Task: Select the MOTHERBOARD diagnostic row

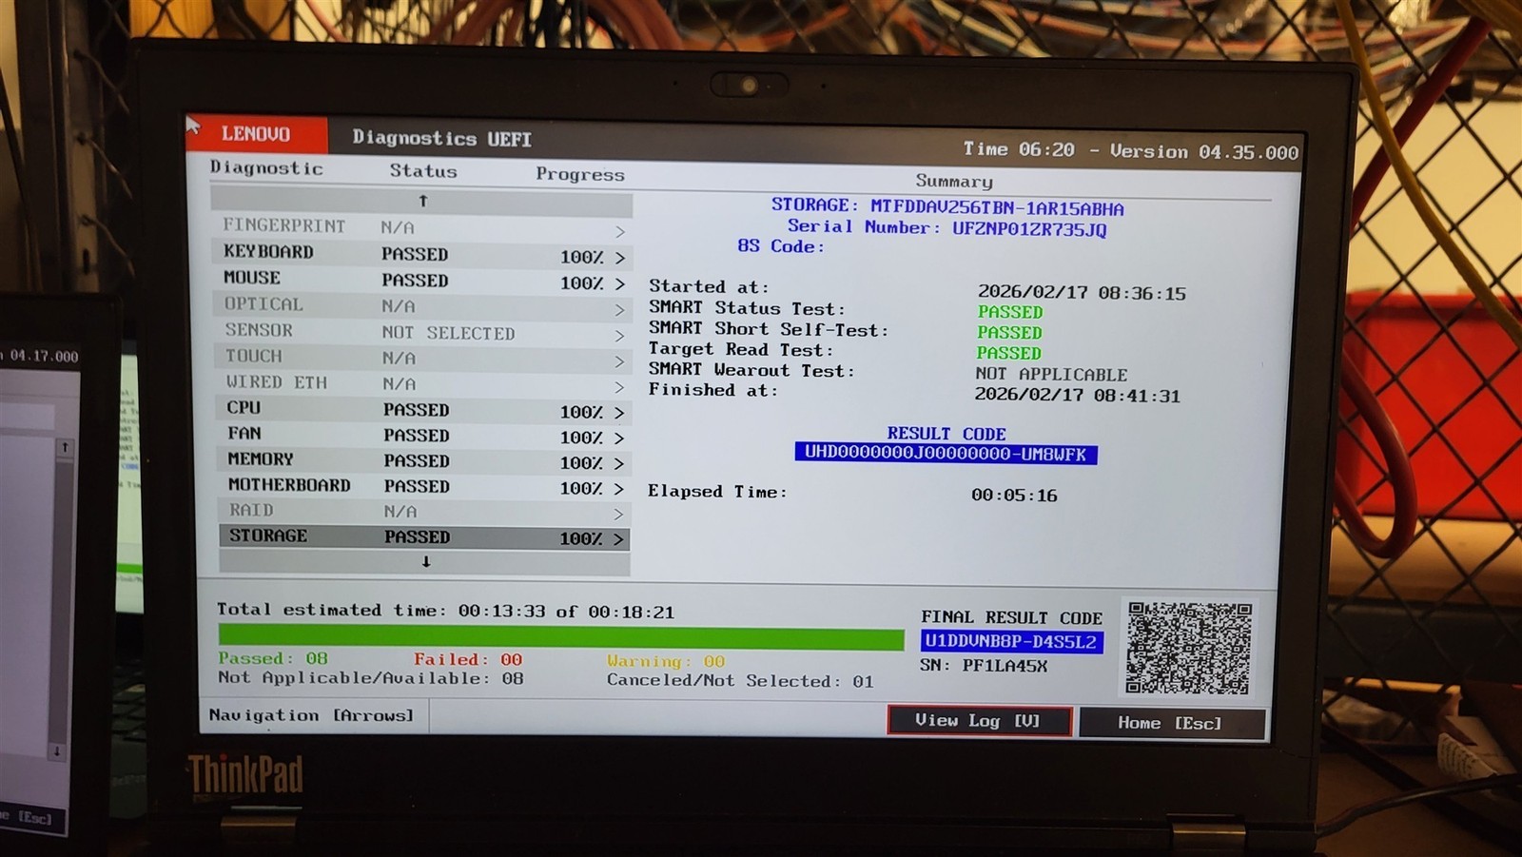Action: point(424,486)
